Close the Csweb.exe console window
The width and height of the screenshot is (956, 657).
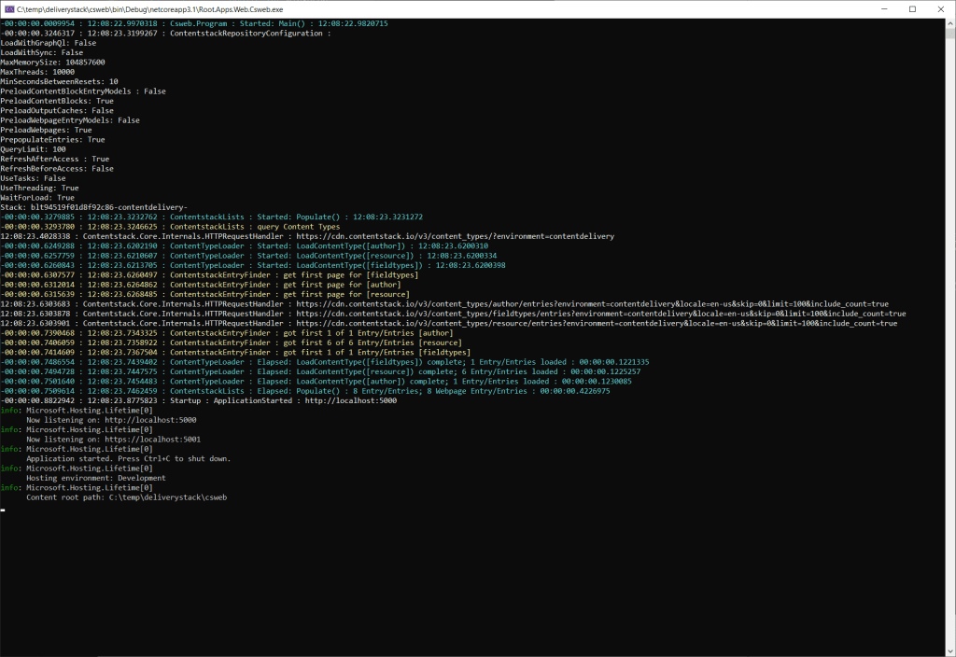[x=941, y=8]
